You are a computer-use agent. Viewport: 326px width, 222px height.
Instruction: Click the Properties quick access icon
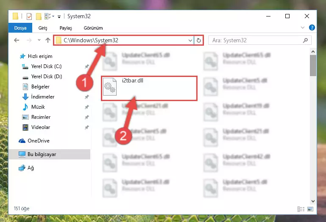coord(29,16)
